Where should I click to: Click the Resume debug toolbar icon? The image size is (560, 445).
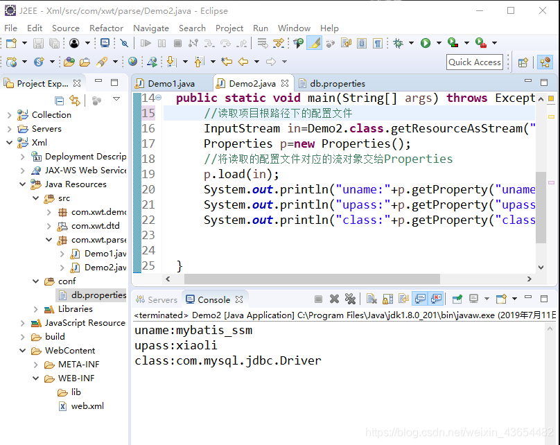146,43
